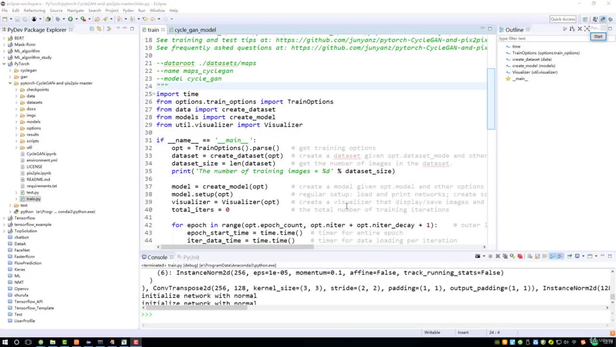616x347 pixels.
Task: Click Pin Console icon
Action: pyautogui.click(x=569, y=256)
